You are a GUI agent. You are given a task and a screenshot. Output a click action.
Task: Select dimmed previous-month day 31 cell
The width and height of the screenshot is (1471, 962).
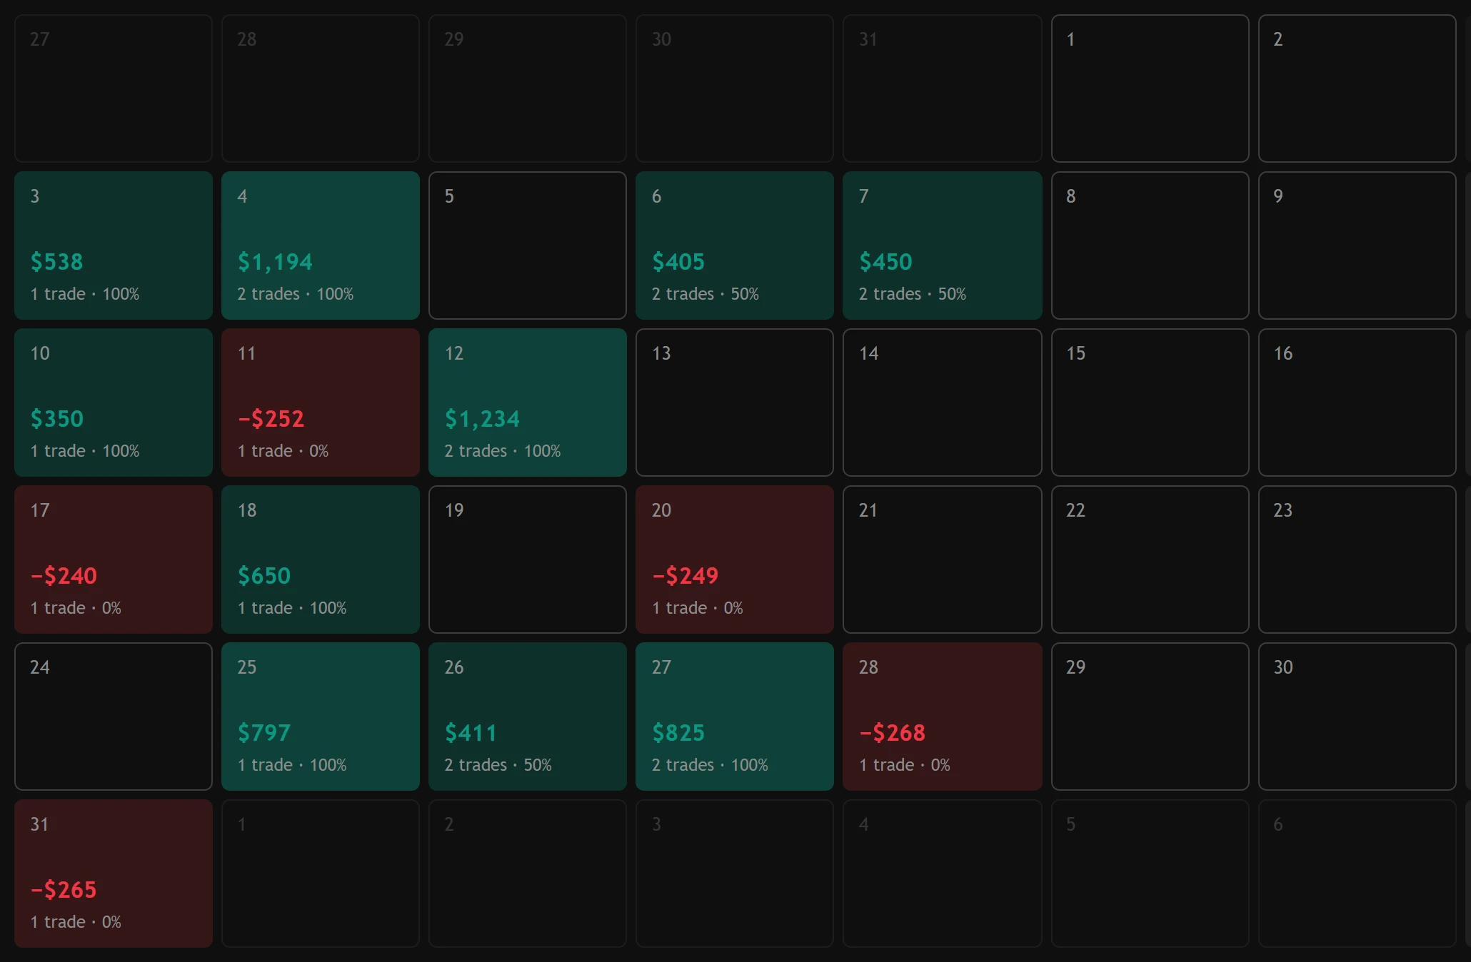point(942,88)
